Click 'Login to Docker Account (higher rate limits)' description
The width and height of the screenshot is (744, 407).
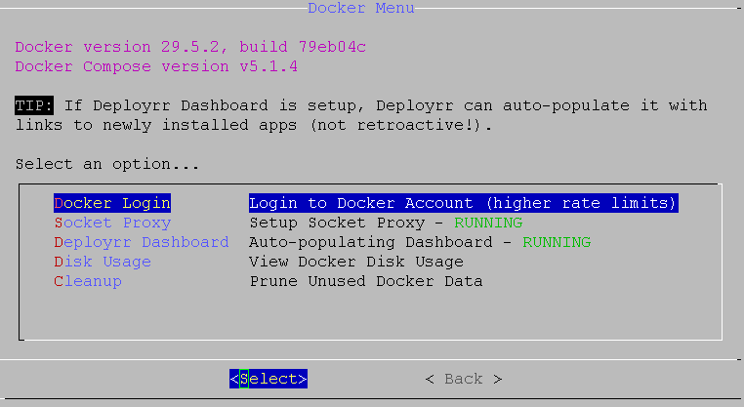click(463, 203)
